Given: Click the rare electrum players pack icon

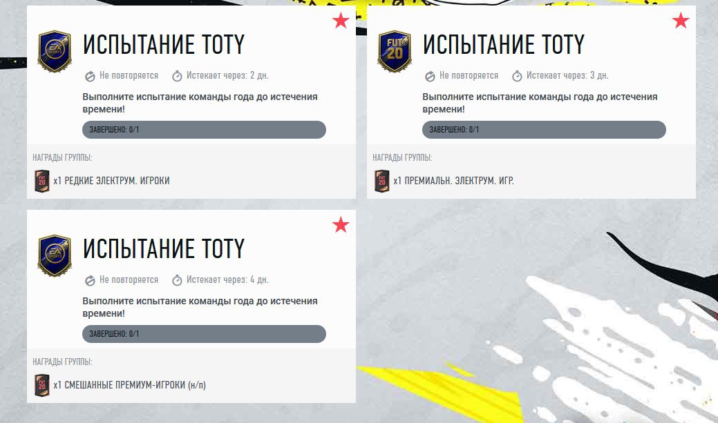Looking at the screenshot, I should pos(42,181).
